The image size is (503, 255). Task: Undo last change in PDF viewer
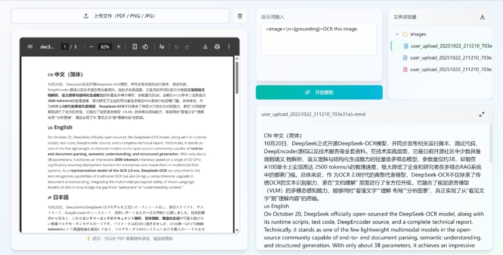(176, 46)
